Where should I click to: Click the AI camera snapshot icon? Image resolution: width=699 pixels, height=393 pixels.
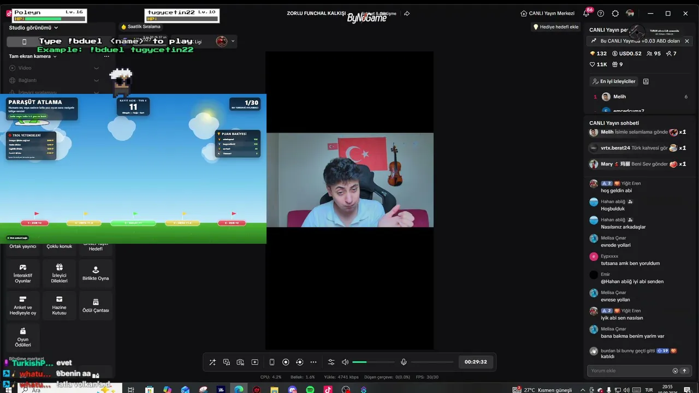[240, 362]
